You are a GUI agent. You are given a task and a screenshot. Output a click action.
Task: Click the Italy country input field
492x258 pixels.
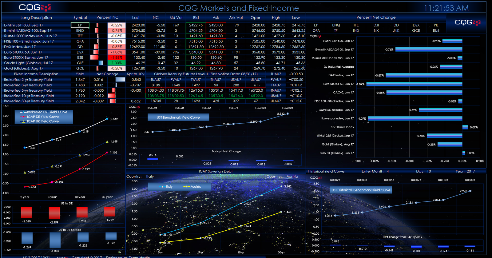[x=150, y=177]
